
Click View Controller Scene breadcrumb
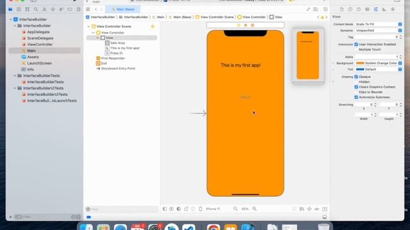(215, 17)
